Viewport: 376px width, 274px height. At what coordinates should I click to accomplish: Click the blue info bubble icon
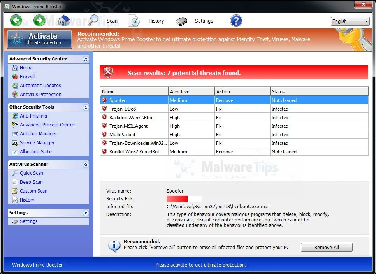[114, 246]
